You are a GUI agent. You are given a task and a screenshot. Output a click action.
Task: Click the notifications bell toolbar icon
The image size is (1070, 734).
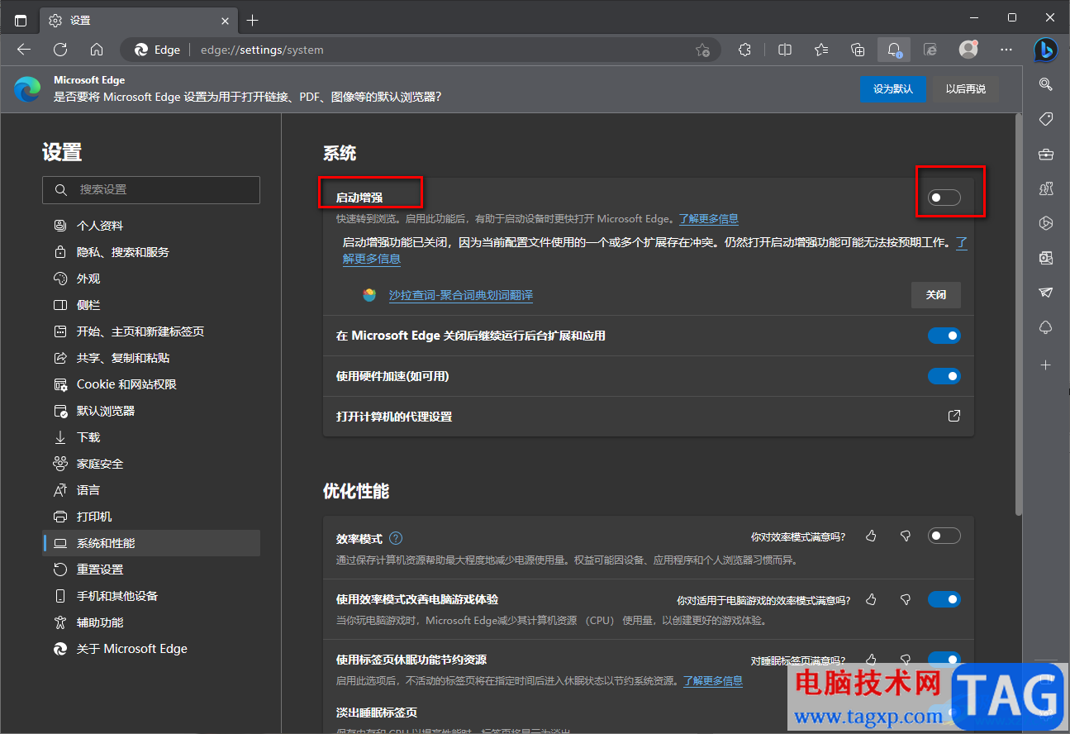(894, 50)
